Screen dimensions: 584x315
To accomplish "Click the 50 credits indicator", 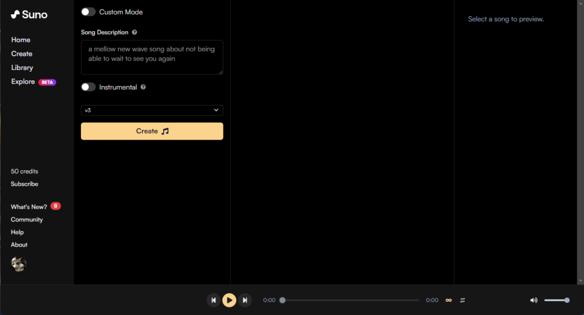I will (x=24, y=171).
